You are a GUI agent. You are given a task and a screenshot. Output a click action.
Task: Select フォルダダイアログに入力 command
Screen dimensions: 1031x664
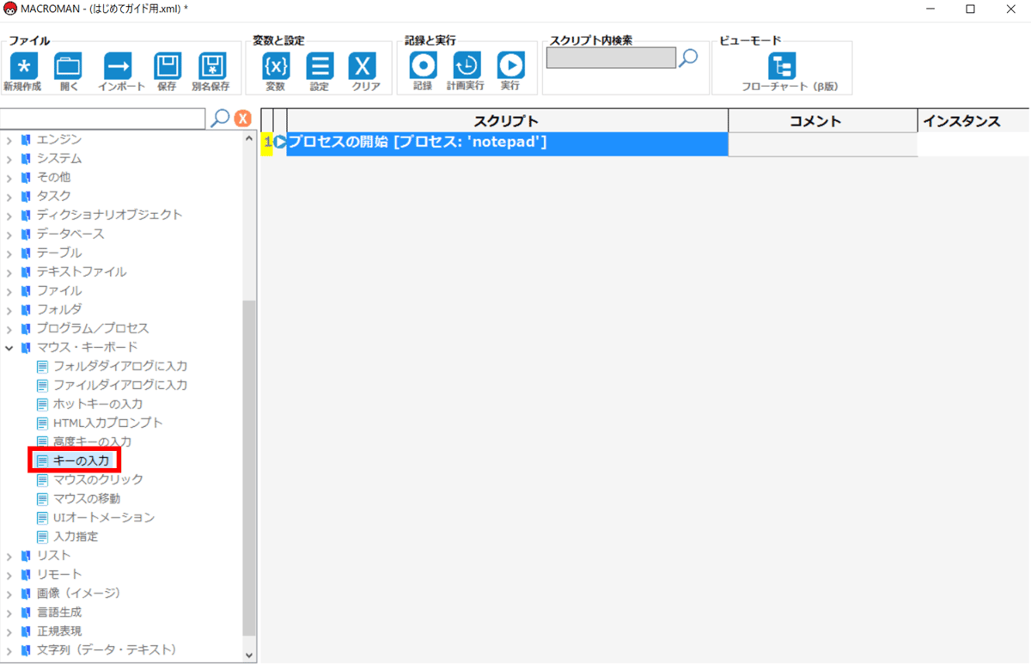coord(120,366)
